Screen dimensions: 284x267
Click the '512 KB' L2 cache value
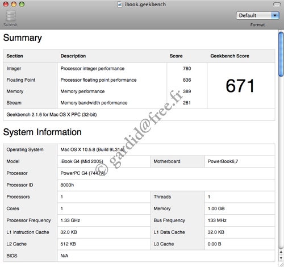coord(68,244)
